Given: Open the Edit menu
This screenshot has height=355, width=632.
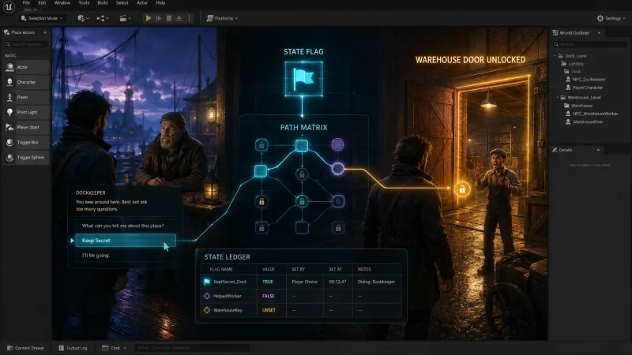Looking at the screenshot, I should [42, 3].
